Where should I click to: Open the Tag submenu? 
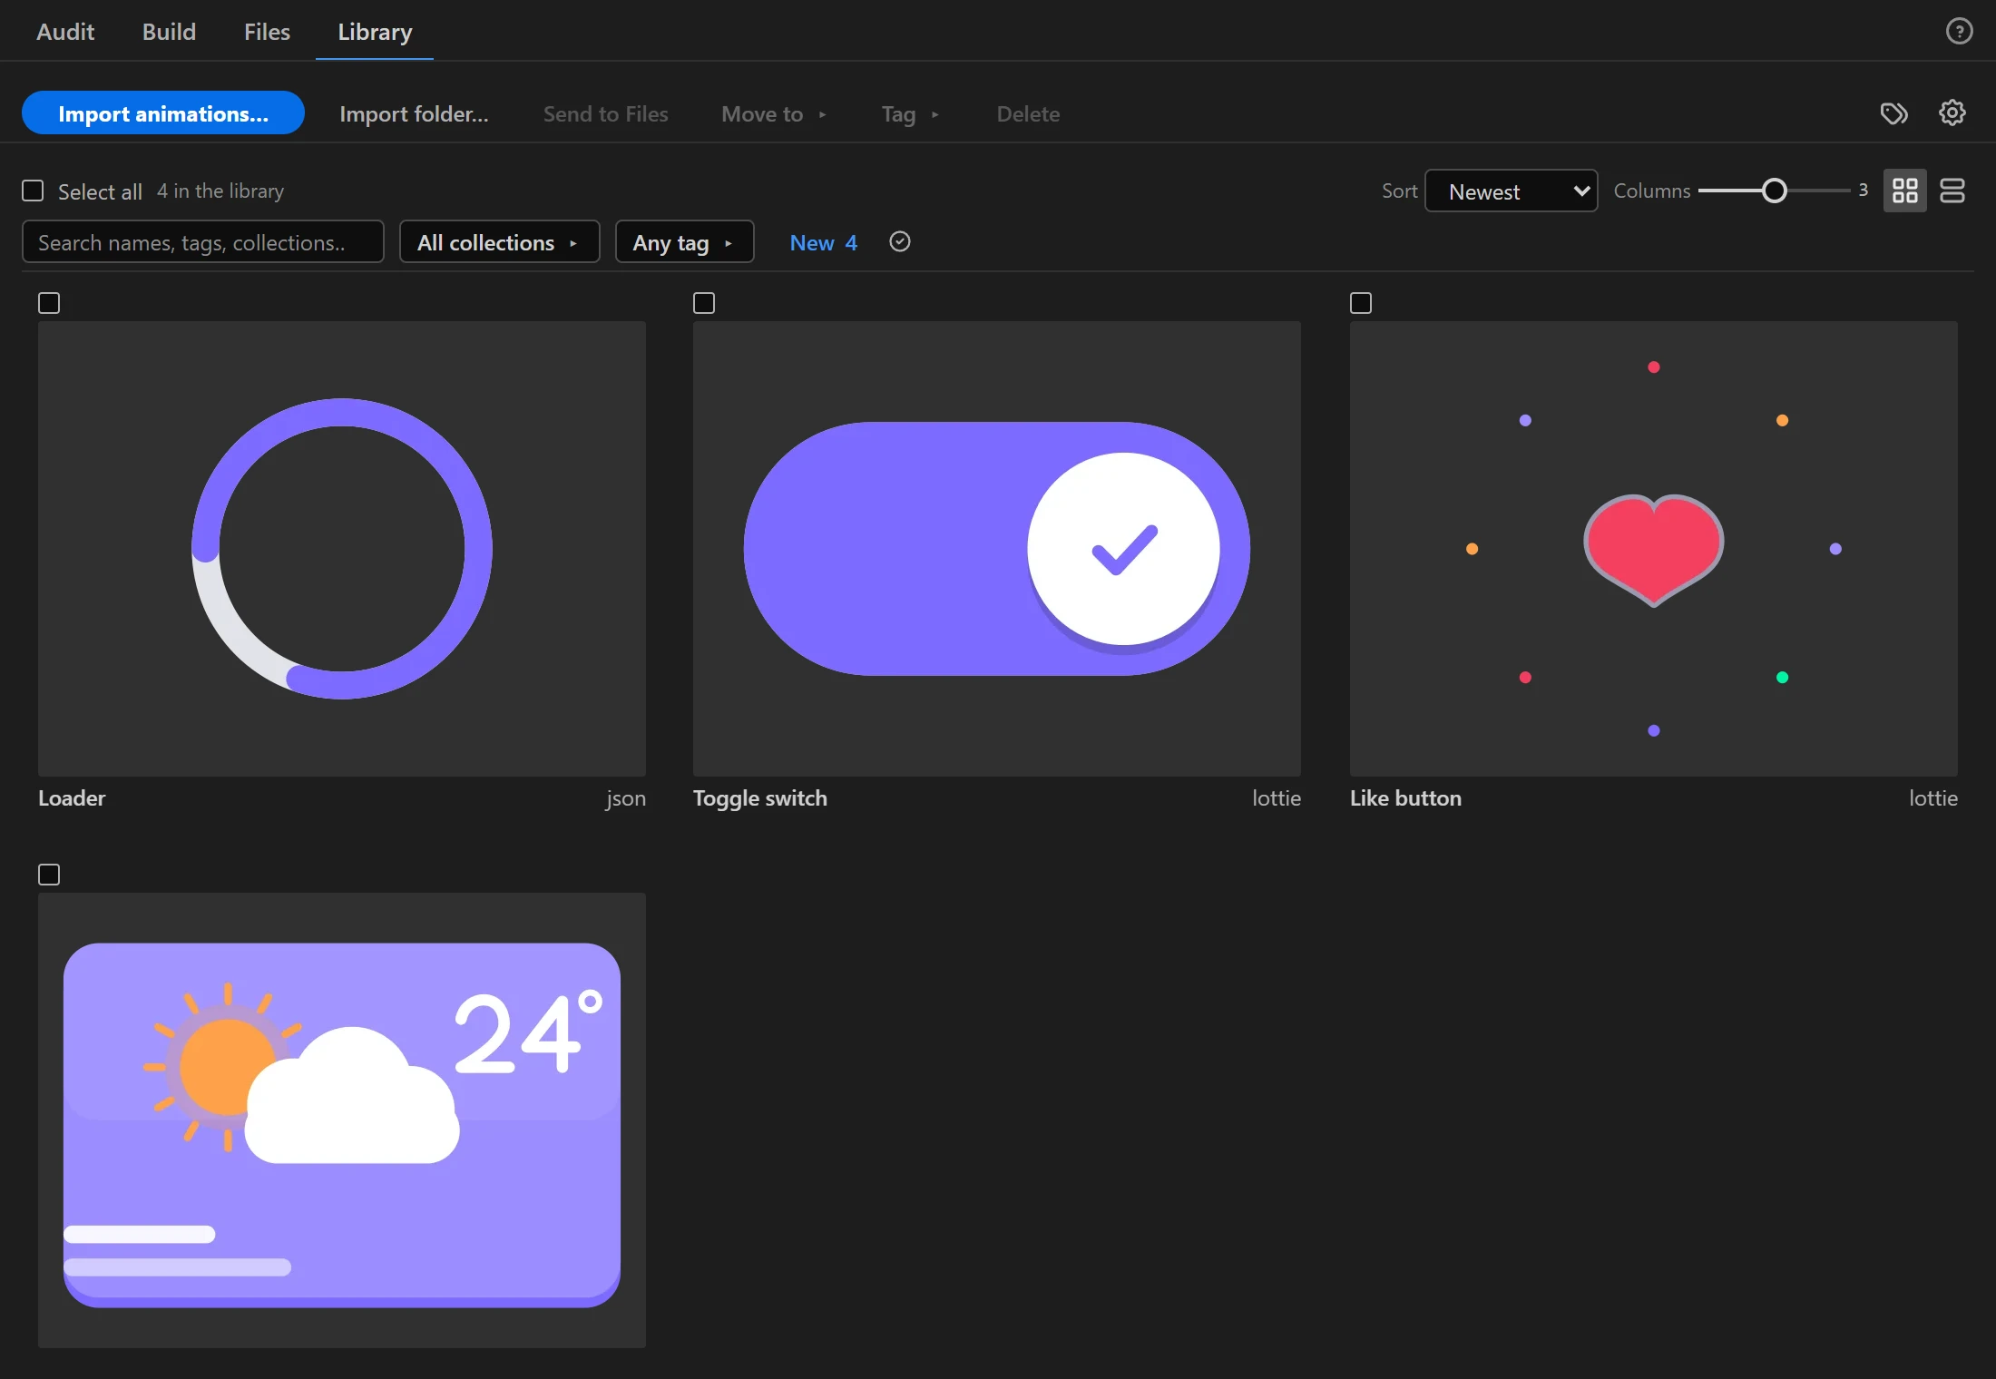click(x=910, y=113)
